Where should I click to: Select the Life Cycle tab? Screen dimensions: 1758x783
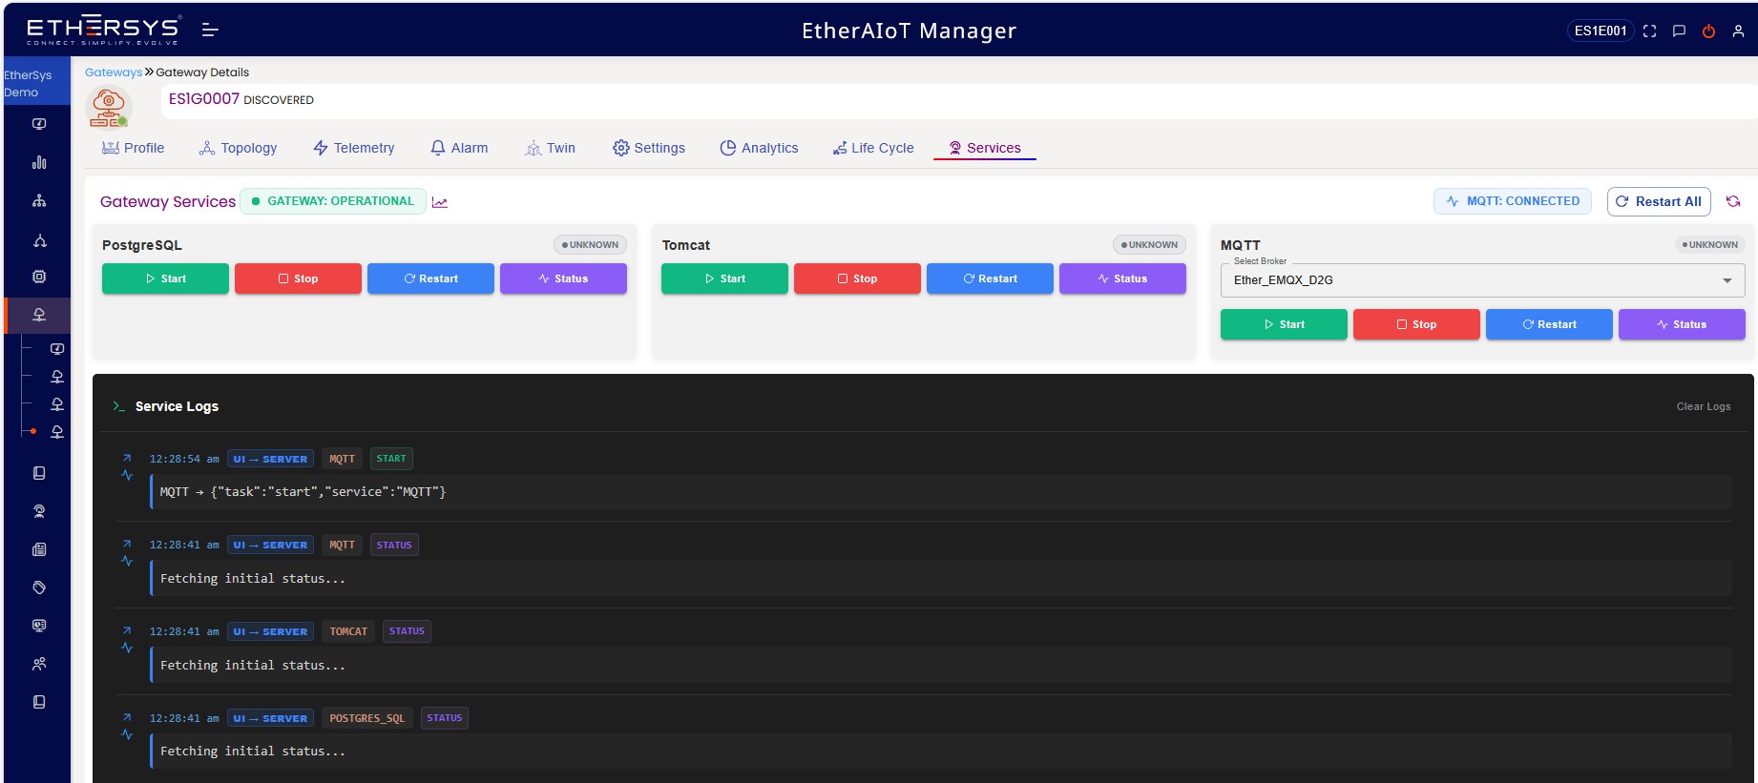(x=873, y=148)
